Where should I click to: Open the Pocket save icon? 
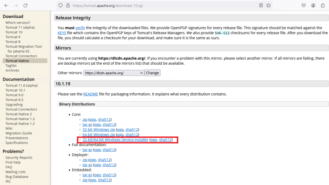point(303,5)
